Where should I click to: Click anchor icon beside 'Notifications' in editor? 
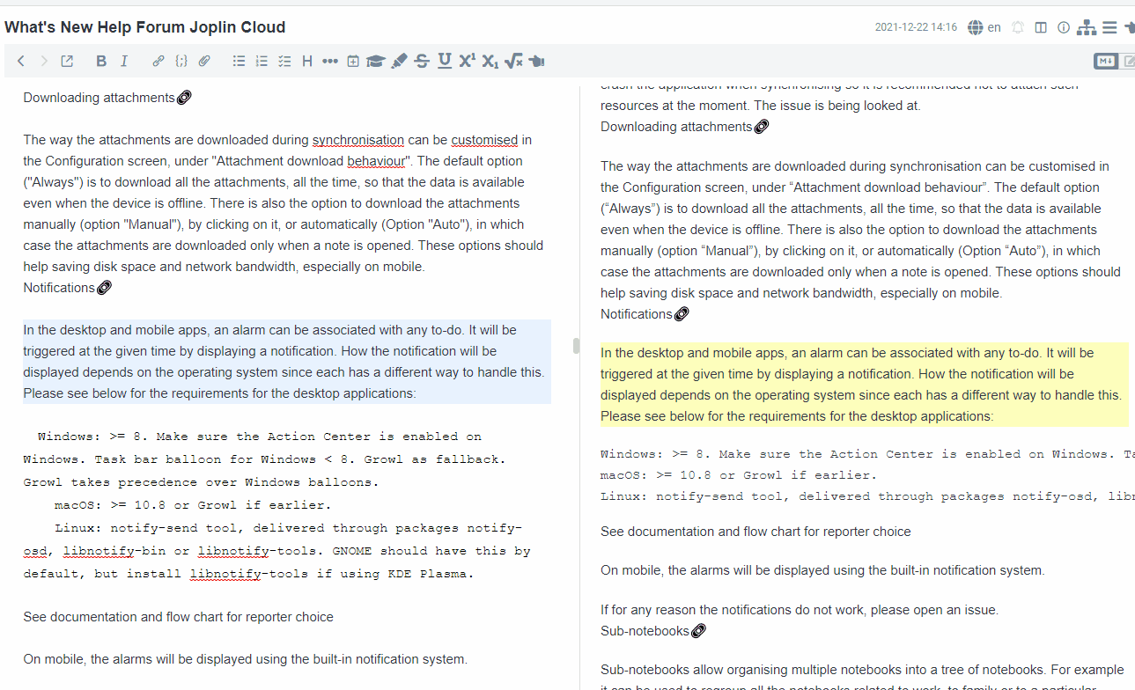pyautogui.click(x=104, y=288)
